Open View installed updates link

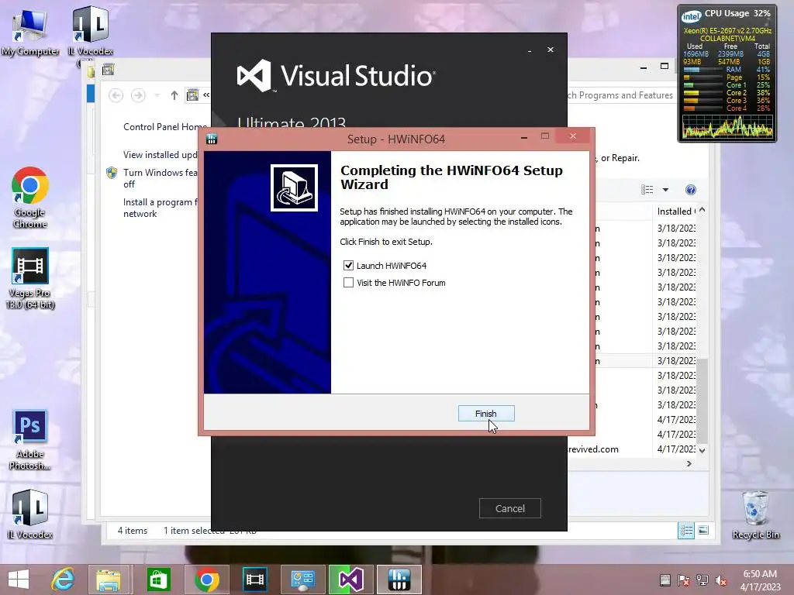point(161,155)
